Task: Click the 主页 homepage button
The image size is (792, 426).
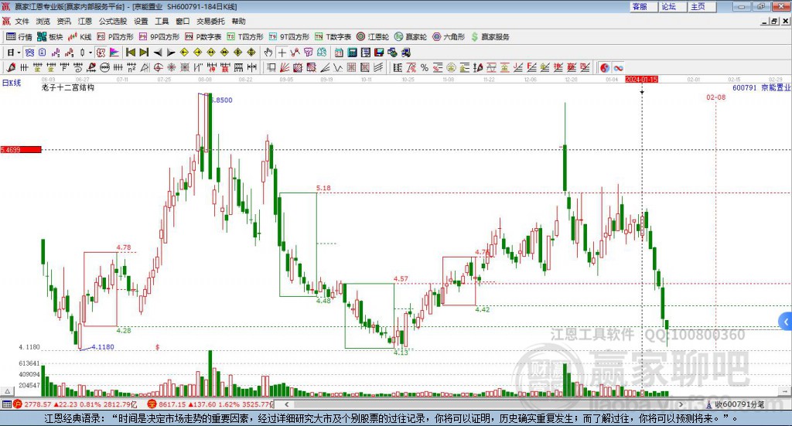Action: [x=702, y=6]
